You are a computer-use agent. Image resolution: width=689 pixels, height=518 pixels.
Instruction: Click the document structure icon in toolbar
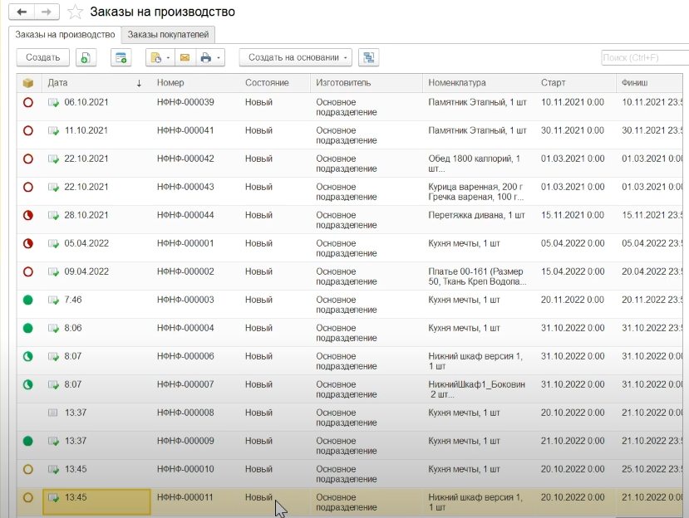pyautogui.click(x=369, y=57)
